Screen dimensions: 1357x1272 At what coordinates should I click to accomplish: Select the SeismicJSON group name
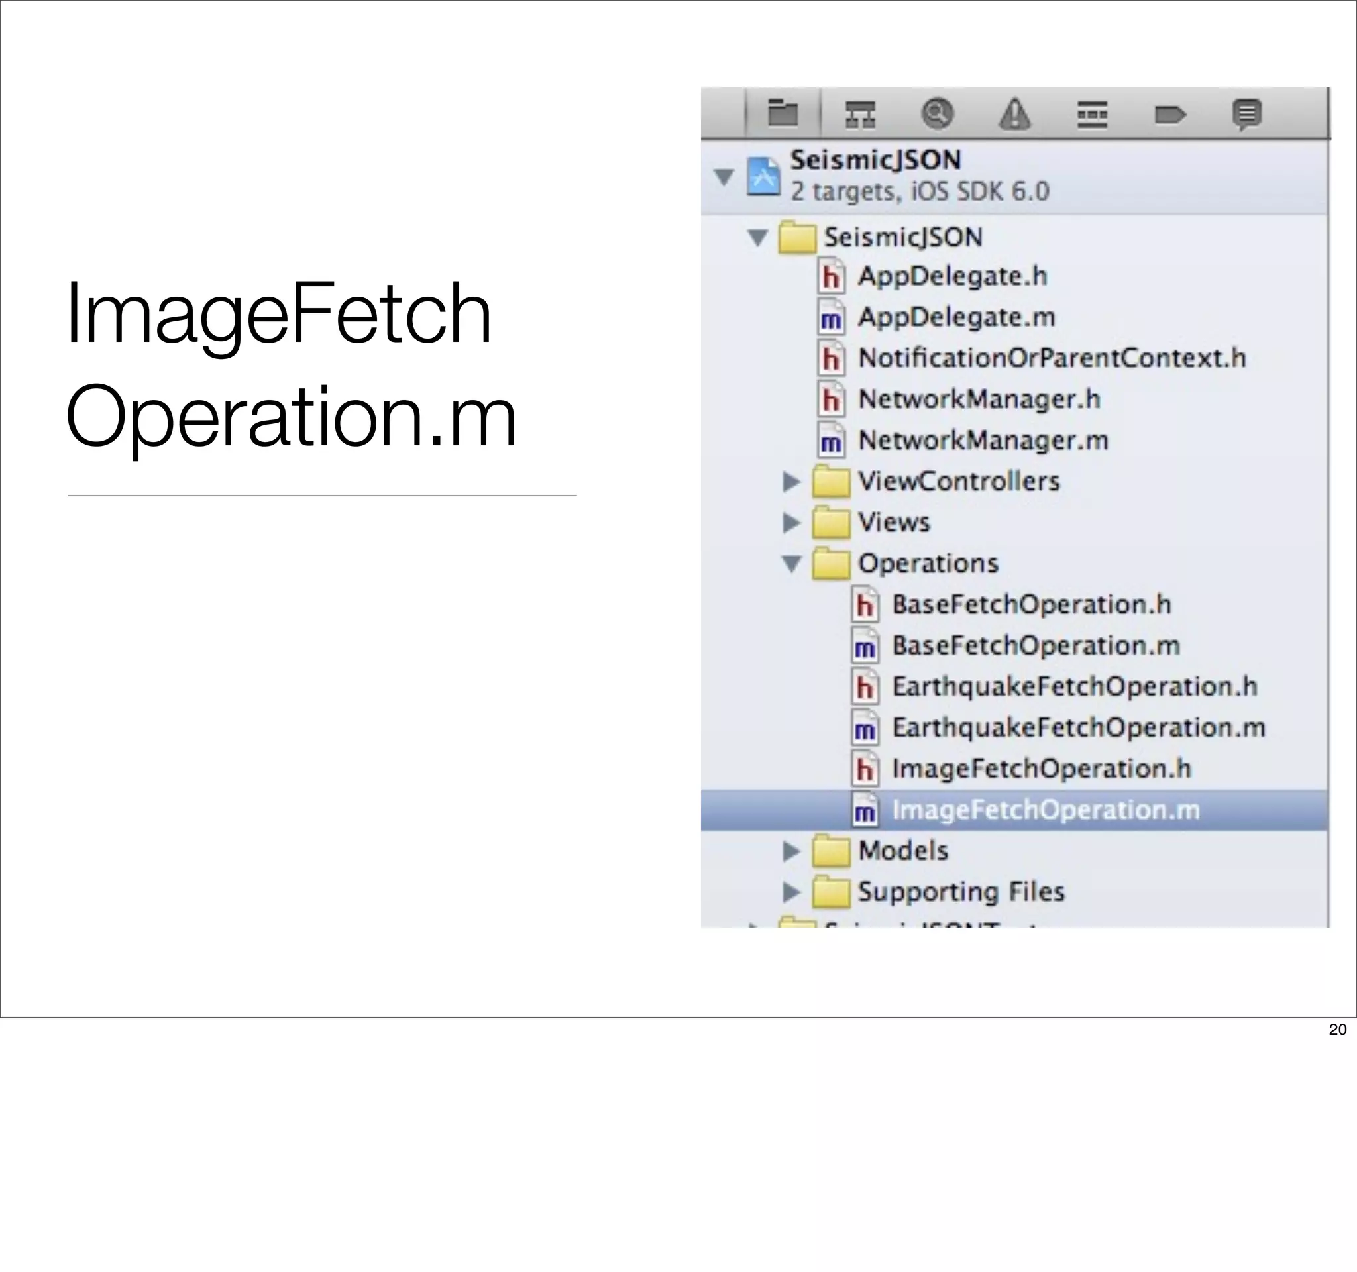click(x=903, y=237)
